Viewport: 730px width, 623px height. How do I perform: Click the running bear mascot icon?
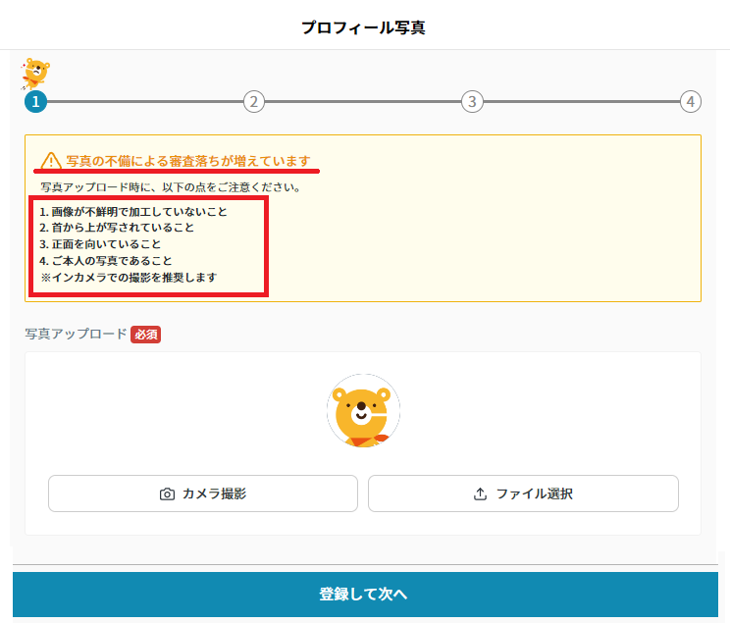coord(35,74)
